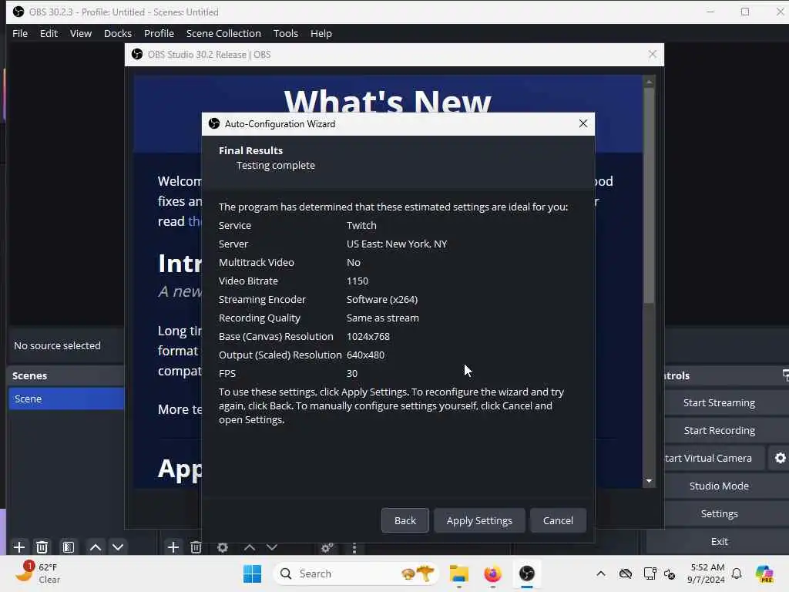Image resolution: width=789 pixels, height=592 pixels.
Task: Click the OneDrive cloud tray icon
Action: click(x=626, y=573)
